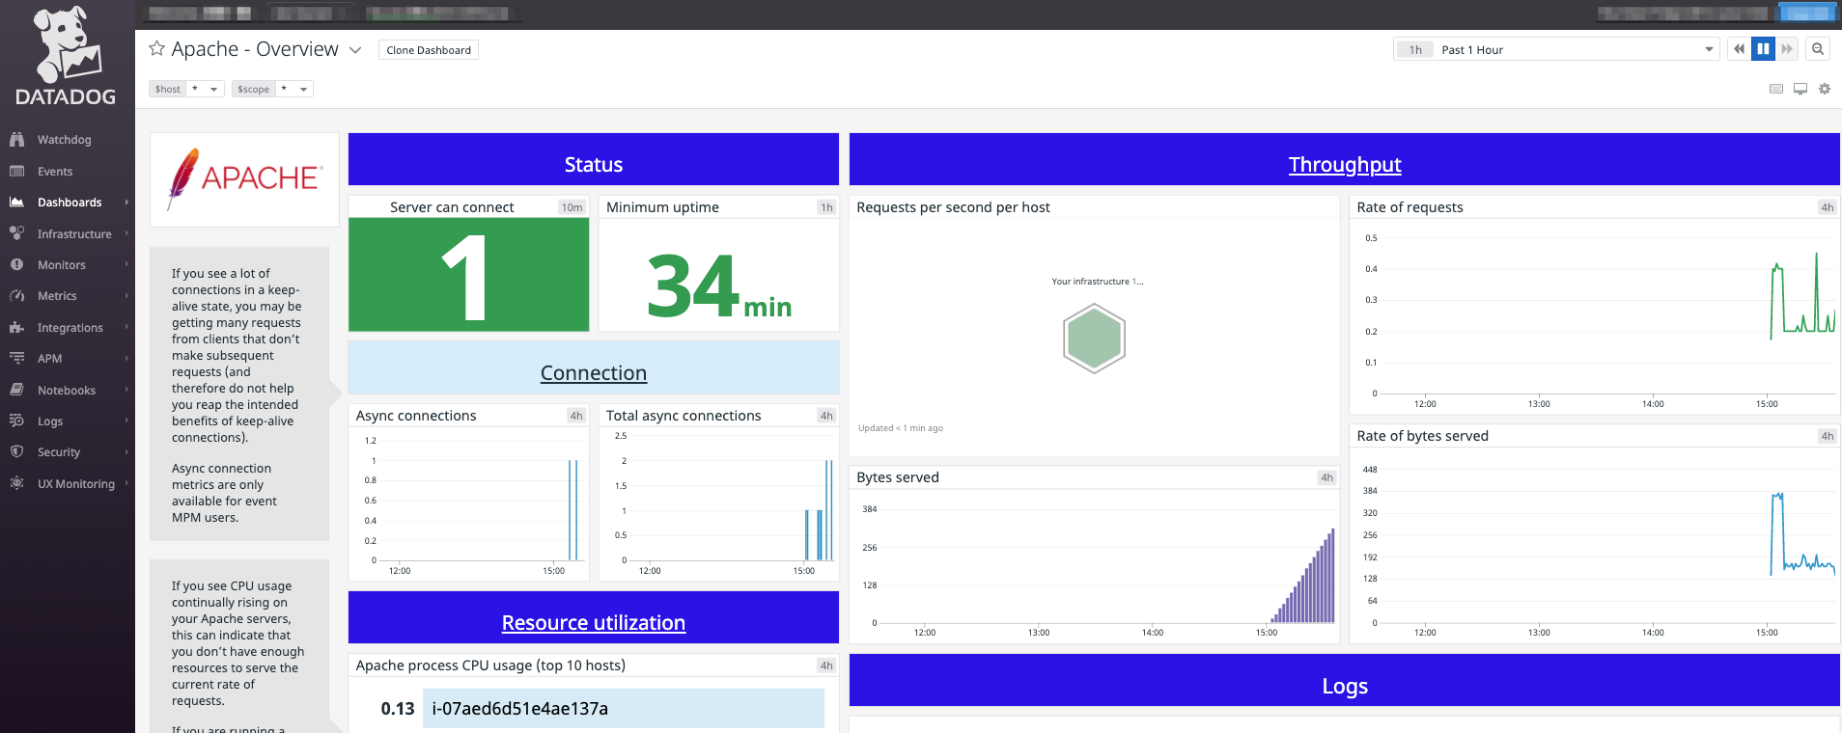Click the Apache logo image
Image resolution: width=1842 pixels, height=733 pixels.
tap(244, 179)
